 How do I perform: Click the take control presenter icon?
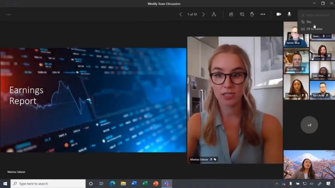[214, 14]
